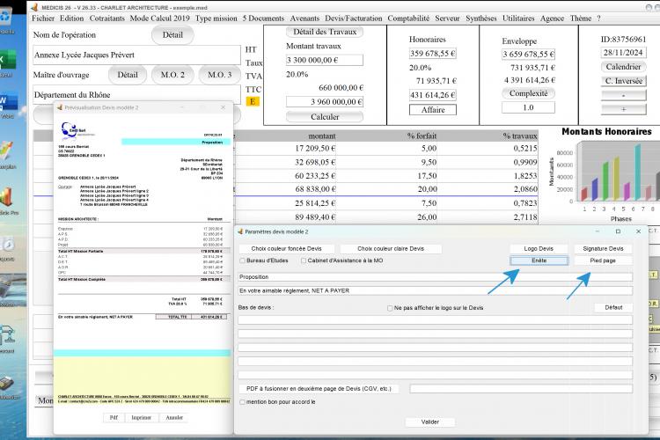Click the MEDICIS app icon in the title bar

coord(34,7)
